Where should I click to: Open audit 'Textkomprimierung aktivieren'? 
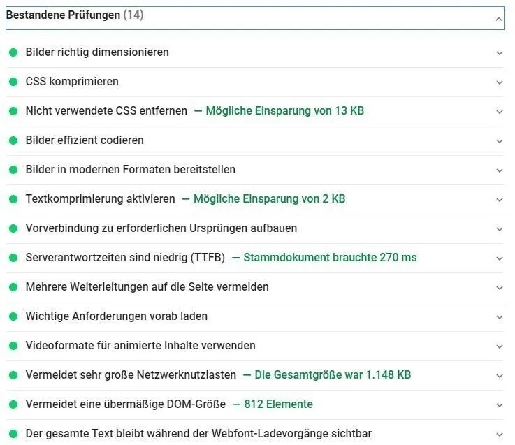tap(100, 199)
